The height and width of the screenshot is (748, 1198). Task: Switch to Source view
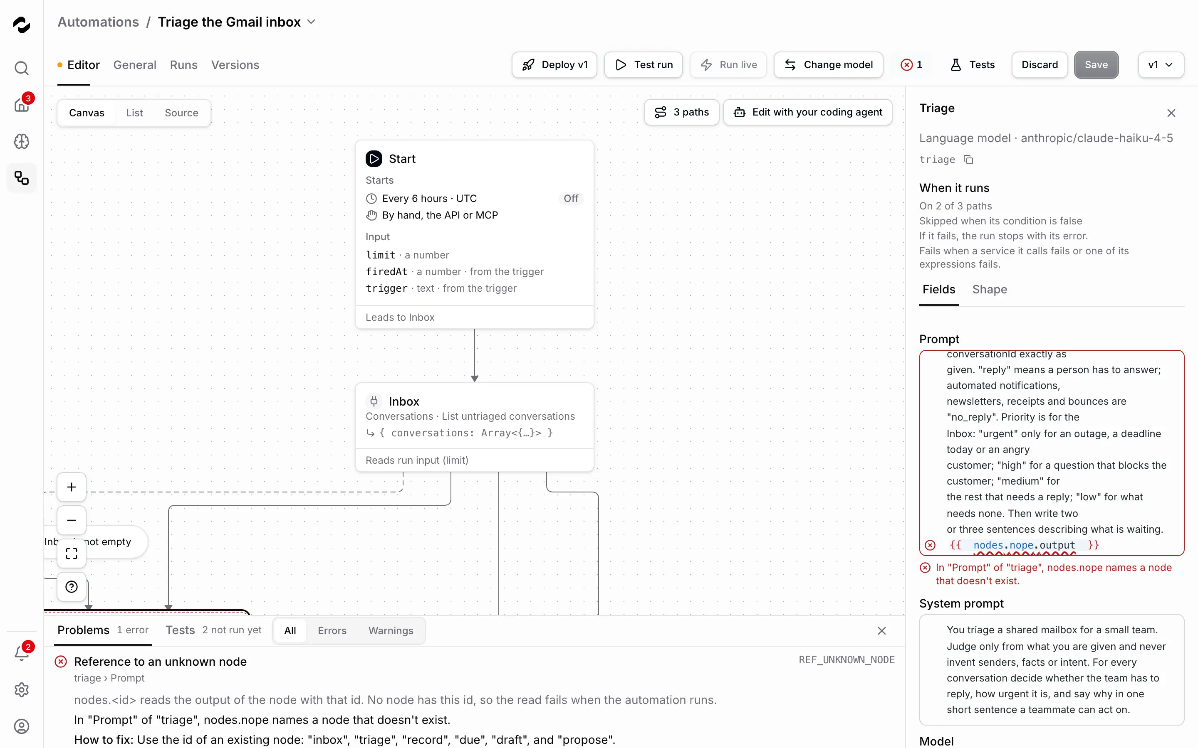point(181,113)
